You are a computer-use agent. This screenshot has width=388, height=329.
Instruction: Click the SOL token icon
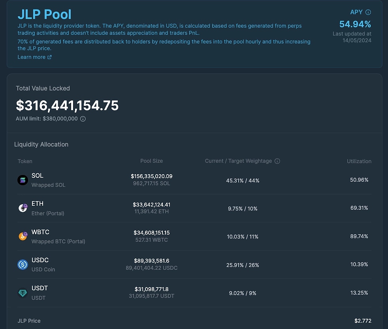(x=23, y=180)
